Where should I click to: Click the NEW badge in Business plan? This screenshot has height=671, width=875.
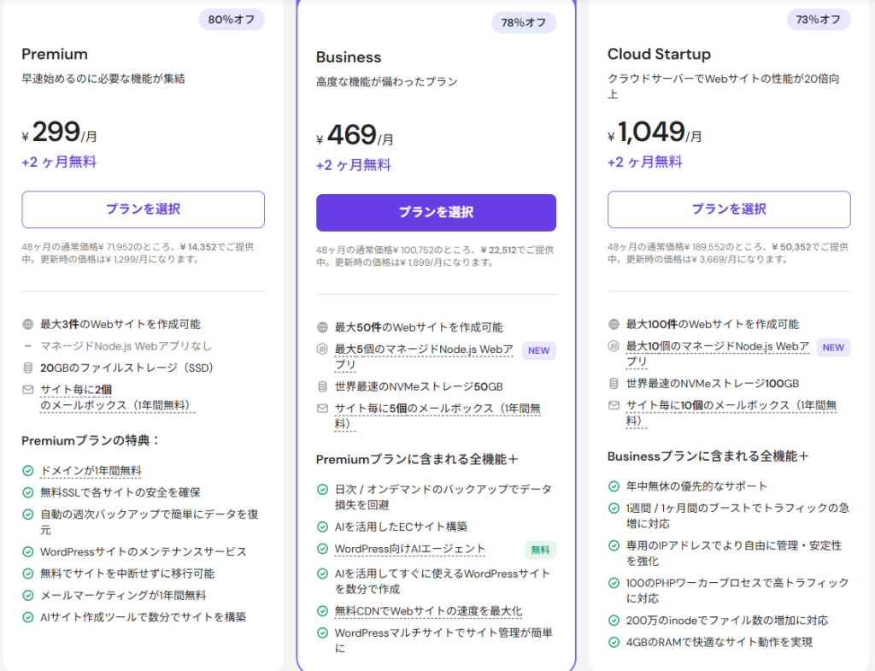pyautogui.click(x=539, y=350)
